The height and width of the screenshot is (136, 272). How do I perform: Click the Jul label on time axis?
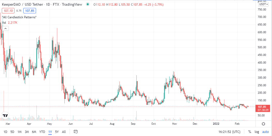[x=91, y=124]
